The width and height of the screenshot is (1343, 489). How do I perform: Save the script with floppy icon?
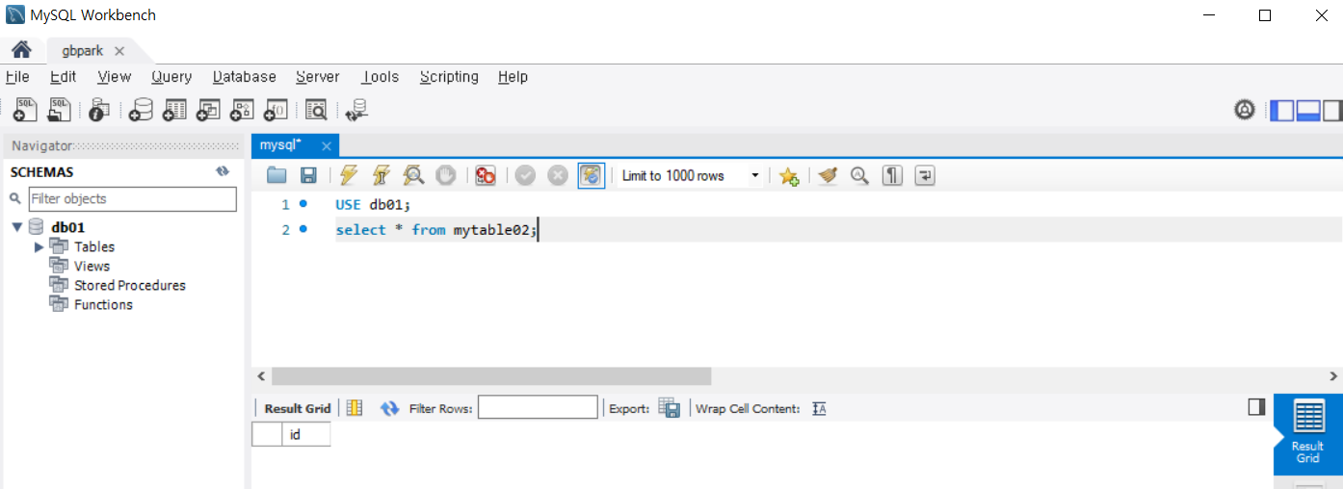point(308,175)
